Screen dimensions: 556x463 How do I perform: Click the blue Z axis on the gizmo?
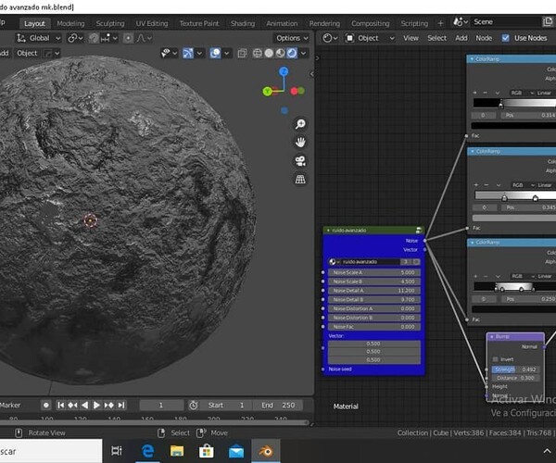284,72
